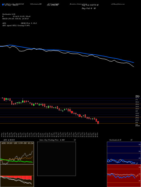Click the '348.6' price axis label
Image resolution: width=141 pixels, height=187 pixels.
(137, 107)
